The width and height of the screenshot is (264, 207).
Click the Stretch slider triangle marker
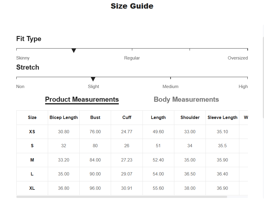click(x=93, y=79)
